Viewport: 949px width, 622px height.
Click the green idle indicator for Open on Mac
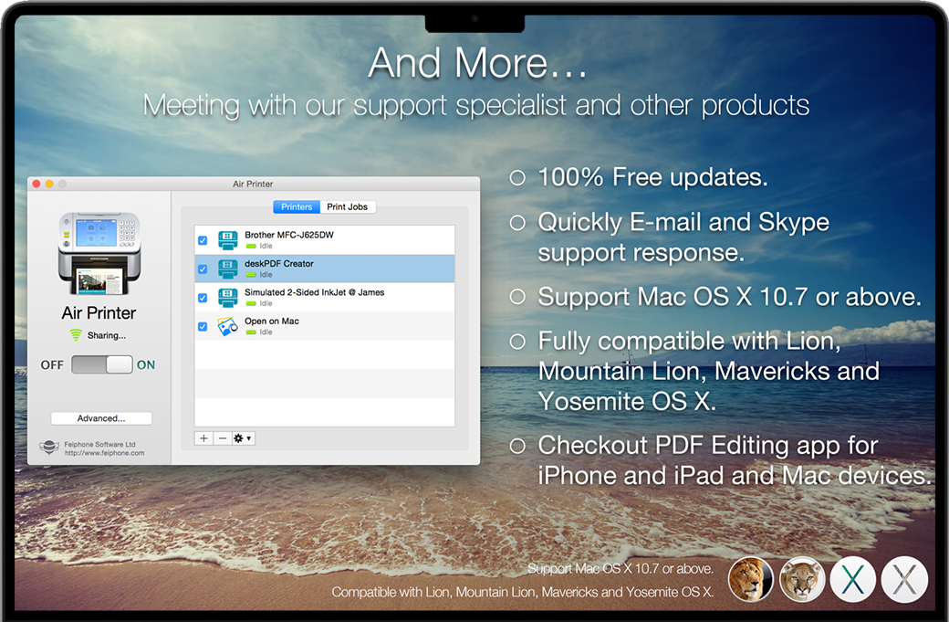click(x=251, y=332)
